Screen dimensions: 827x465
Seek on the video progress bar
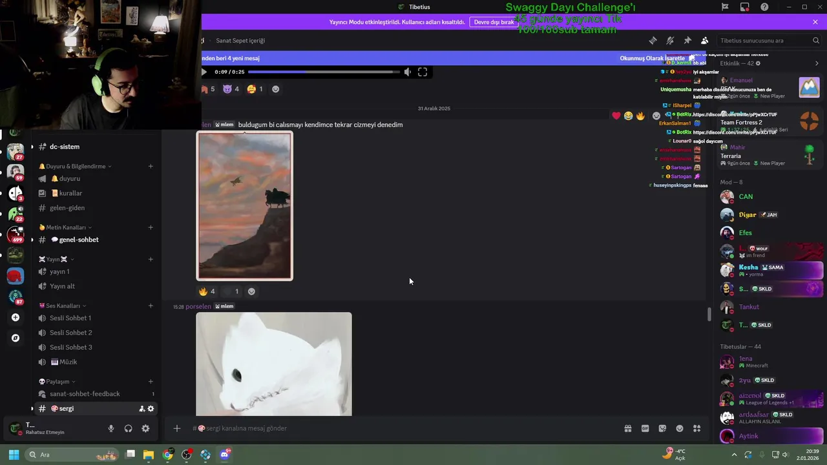pos(324,72)
